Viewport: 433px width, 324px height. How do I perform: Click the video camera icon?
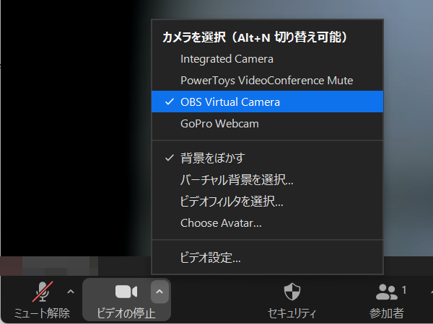click(x=126, y=292)
